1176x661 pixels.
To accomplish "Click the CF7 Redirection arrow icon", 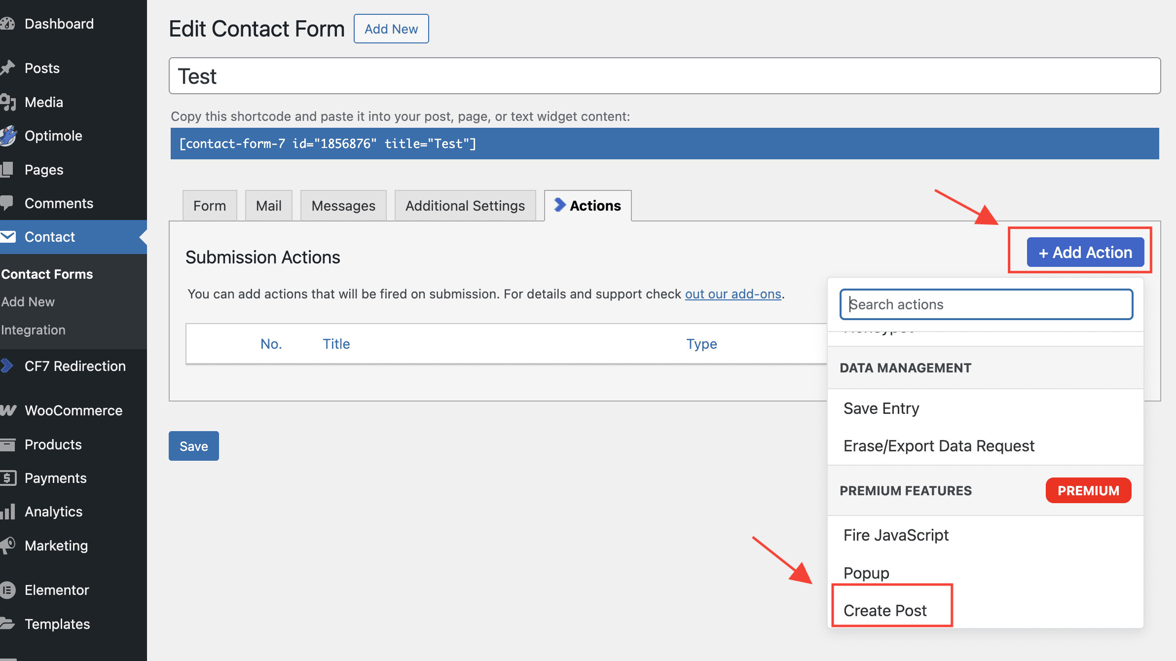I will (x=7, y=366).
